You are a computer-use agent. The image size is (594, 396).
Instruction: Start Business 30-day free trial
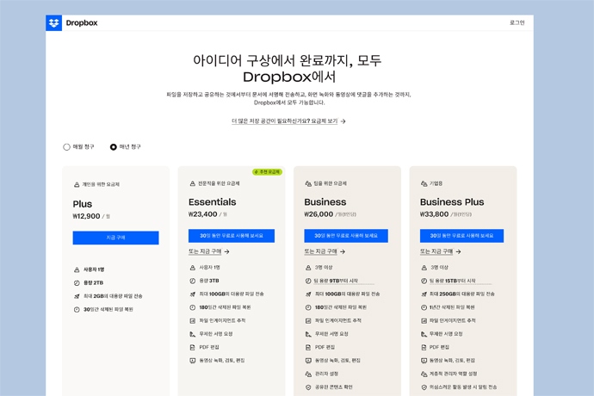click(347, 236)
